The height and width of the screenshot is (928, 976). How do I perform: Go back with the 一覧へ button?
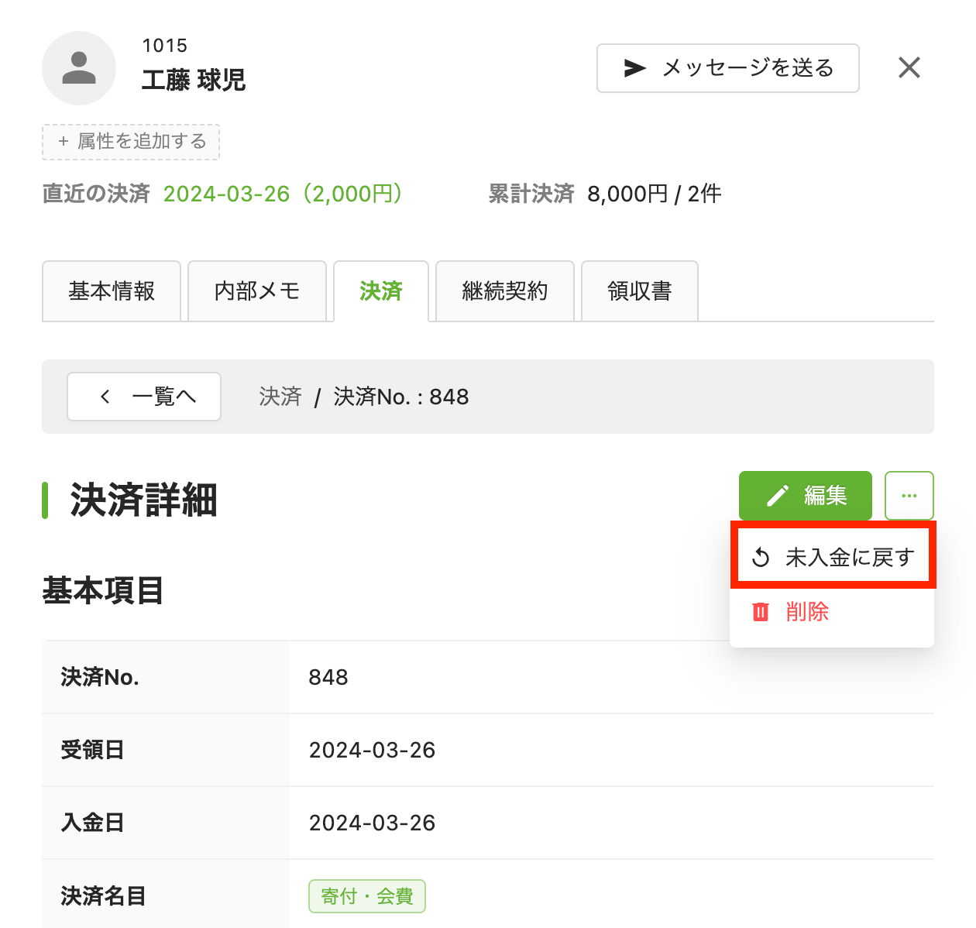(x=144, y=397)
